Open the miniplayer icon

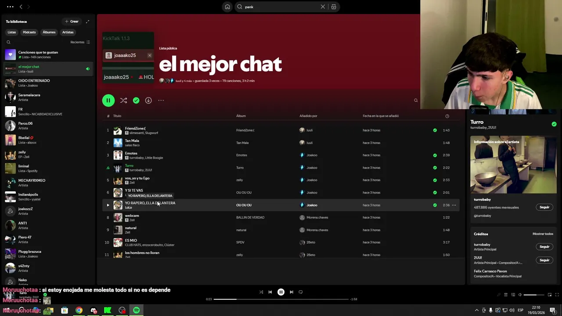[550, 295]
